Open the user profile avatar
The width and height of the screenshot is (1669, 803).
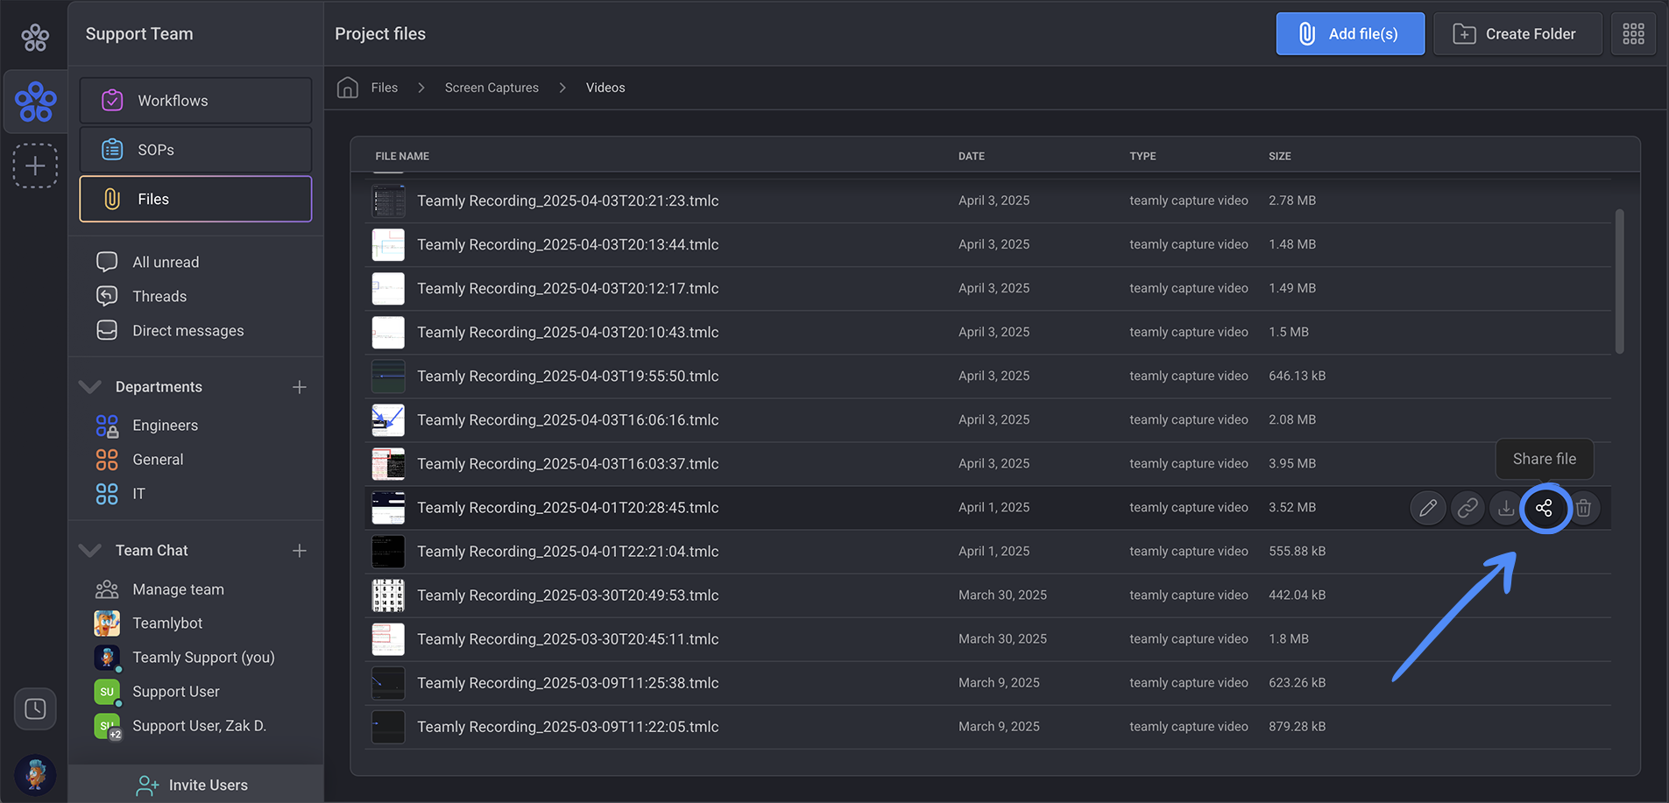point(35,775)
